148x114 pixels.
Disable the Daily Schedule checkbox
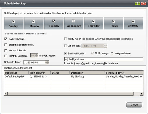tap(6, 39)
